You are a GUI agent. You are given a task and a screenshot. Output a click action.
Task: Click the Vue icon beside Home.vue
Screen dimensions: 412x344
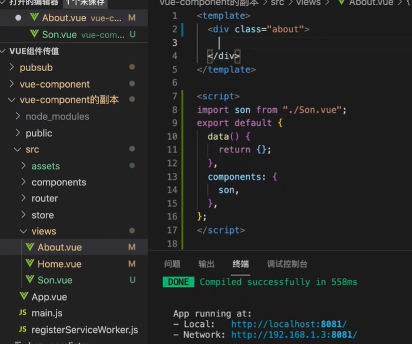(x=30, y=263)
